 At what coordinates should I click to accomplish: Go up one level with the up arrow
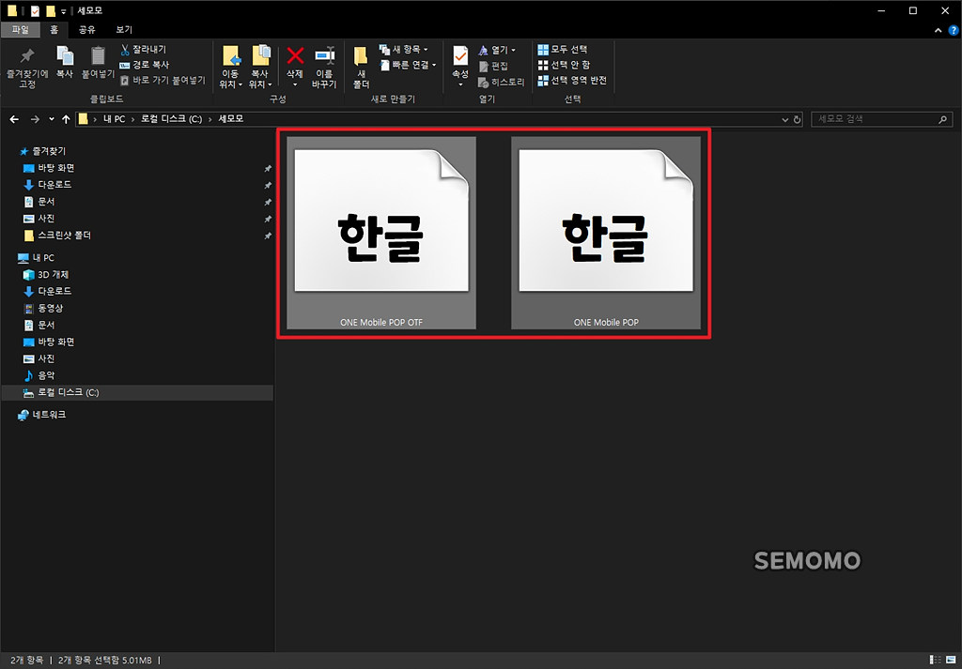pyautogui.click(x=66, y=119)
